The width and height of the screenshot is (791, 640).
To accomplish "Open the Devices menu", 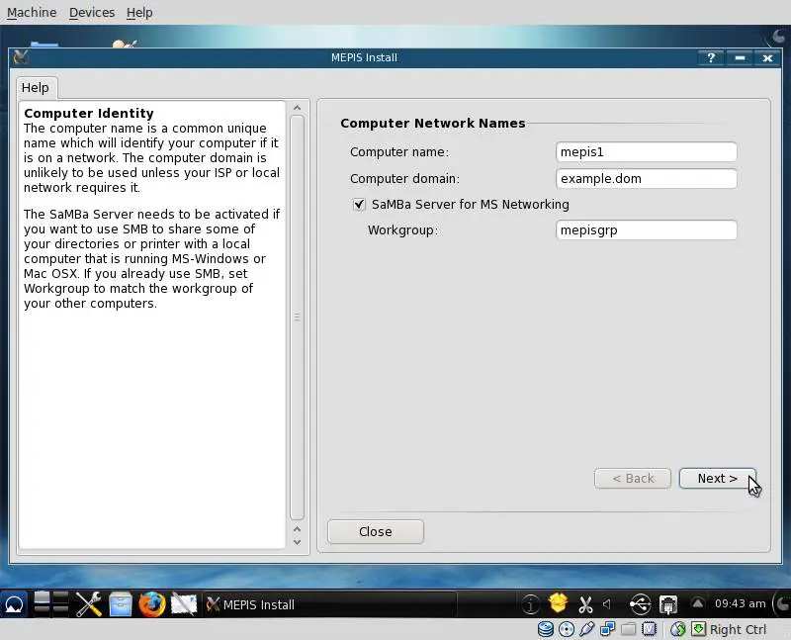I will 92,12.
